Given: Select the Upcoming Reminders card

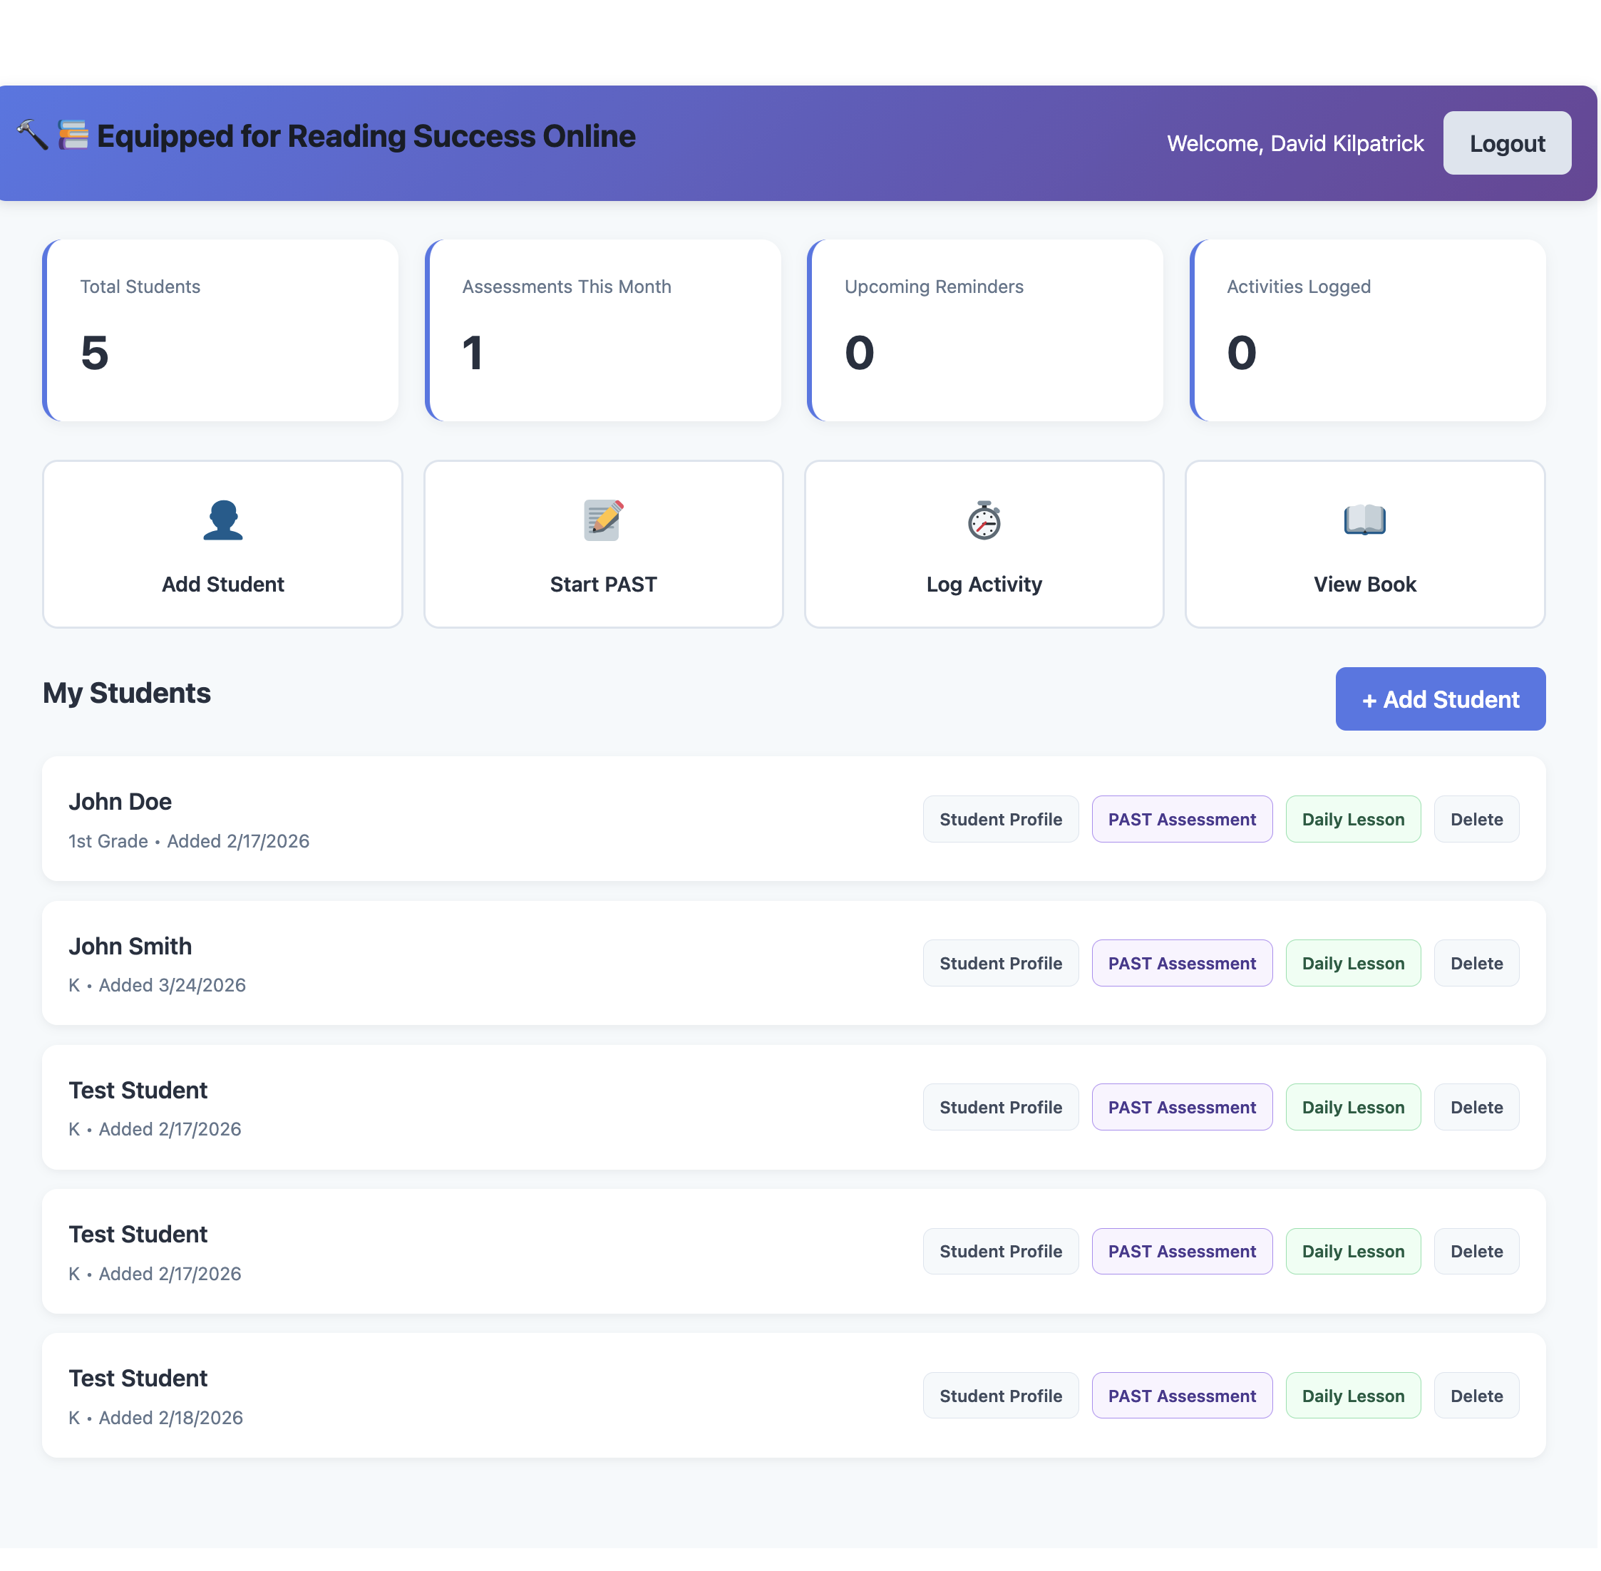Looking at the screenshot, I should pos(985,330).
